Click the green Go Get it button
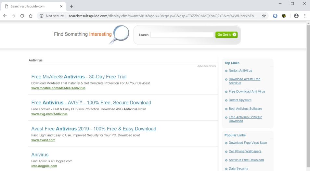This screenshot has height=171, width=310. pos(226,35)
